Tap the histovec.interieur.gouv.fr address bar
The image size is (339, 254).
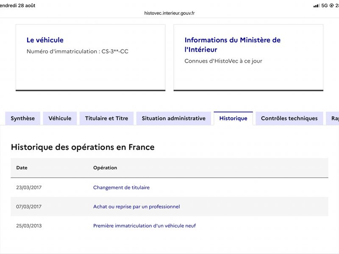click(169, 13)
